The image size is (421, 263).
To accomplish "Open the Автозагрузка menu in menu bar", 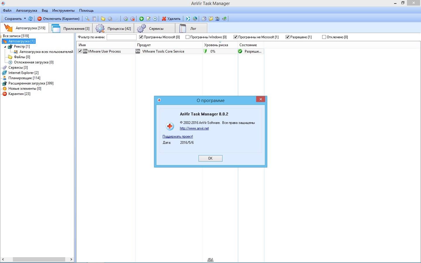I will 27,11.
